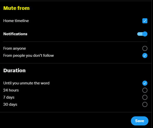
Task: Click the 24 hours label text
Action: pyautogui.click(x=11, y=90)
